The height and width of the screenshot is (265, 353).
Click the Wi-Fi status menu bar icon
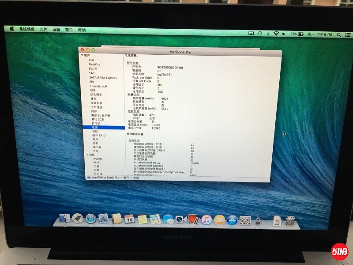(x=276, y=34)
